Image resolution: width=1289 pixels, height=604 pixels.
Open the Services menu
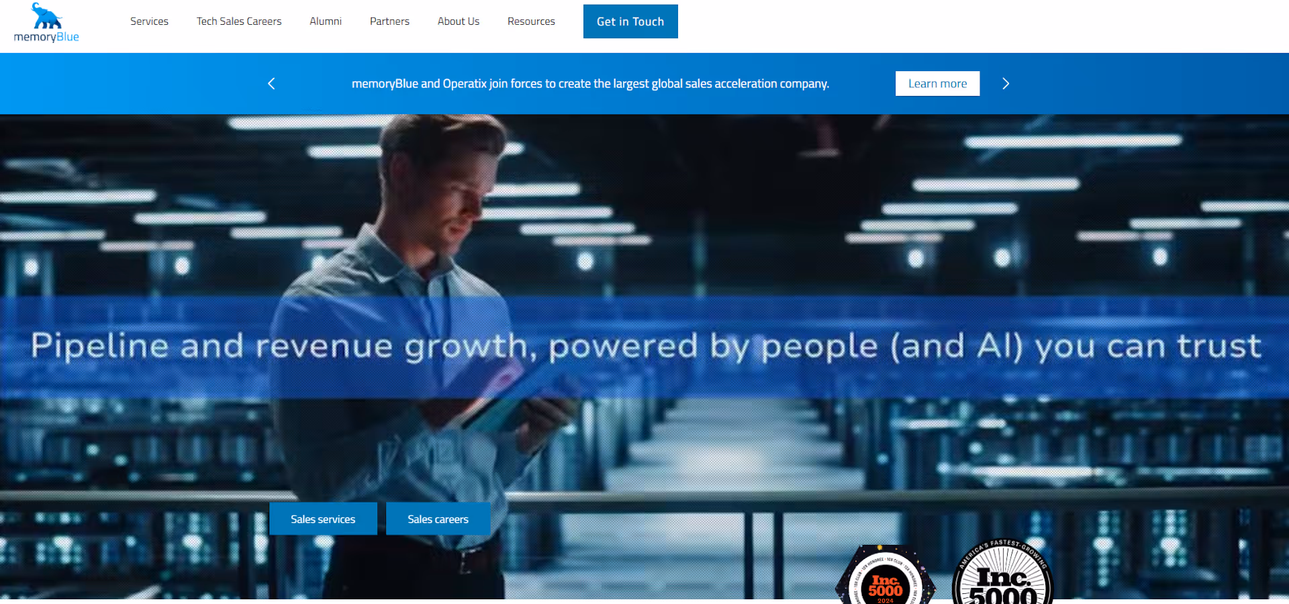(x=149, y=21)
